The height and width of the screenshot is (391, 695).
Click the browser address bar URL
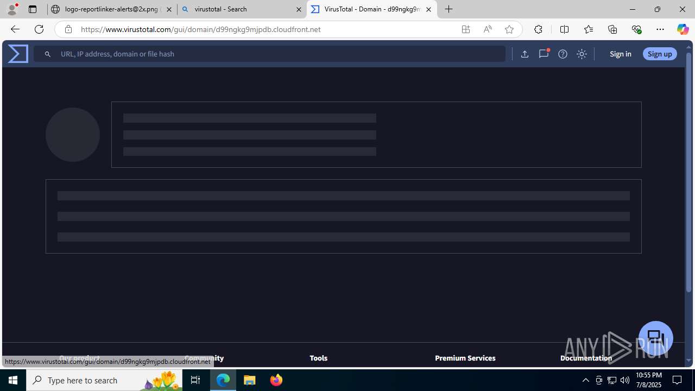coord(201,29)
